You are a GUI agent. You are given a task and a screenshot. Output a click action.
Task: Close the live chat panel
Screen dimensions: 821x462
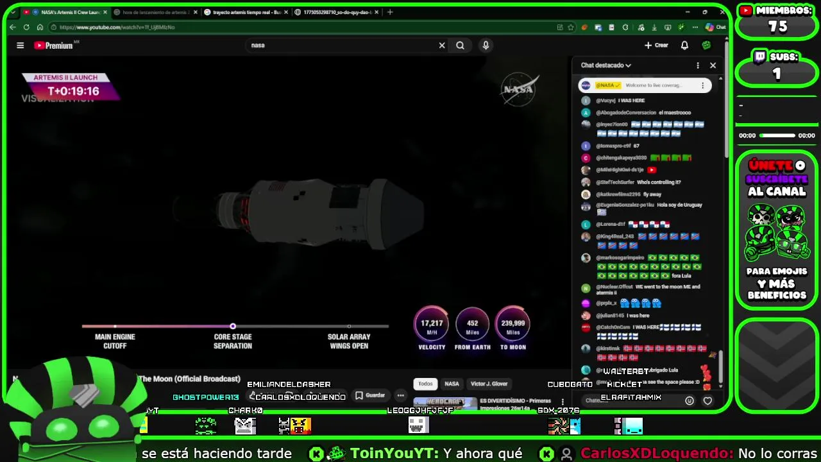point(713,65)
